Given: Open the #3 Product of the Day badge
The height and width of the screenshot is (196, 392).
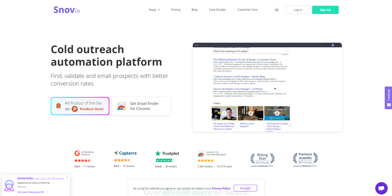Looking at the screenshot, I should tap(80, 106).
